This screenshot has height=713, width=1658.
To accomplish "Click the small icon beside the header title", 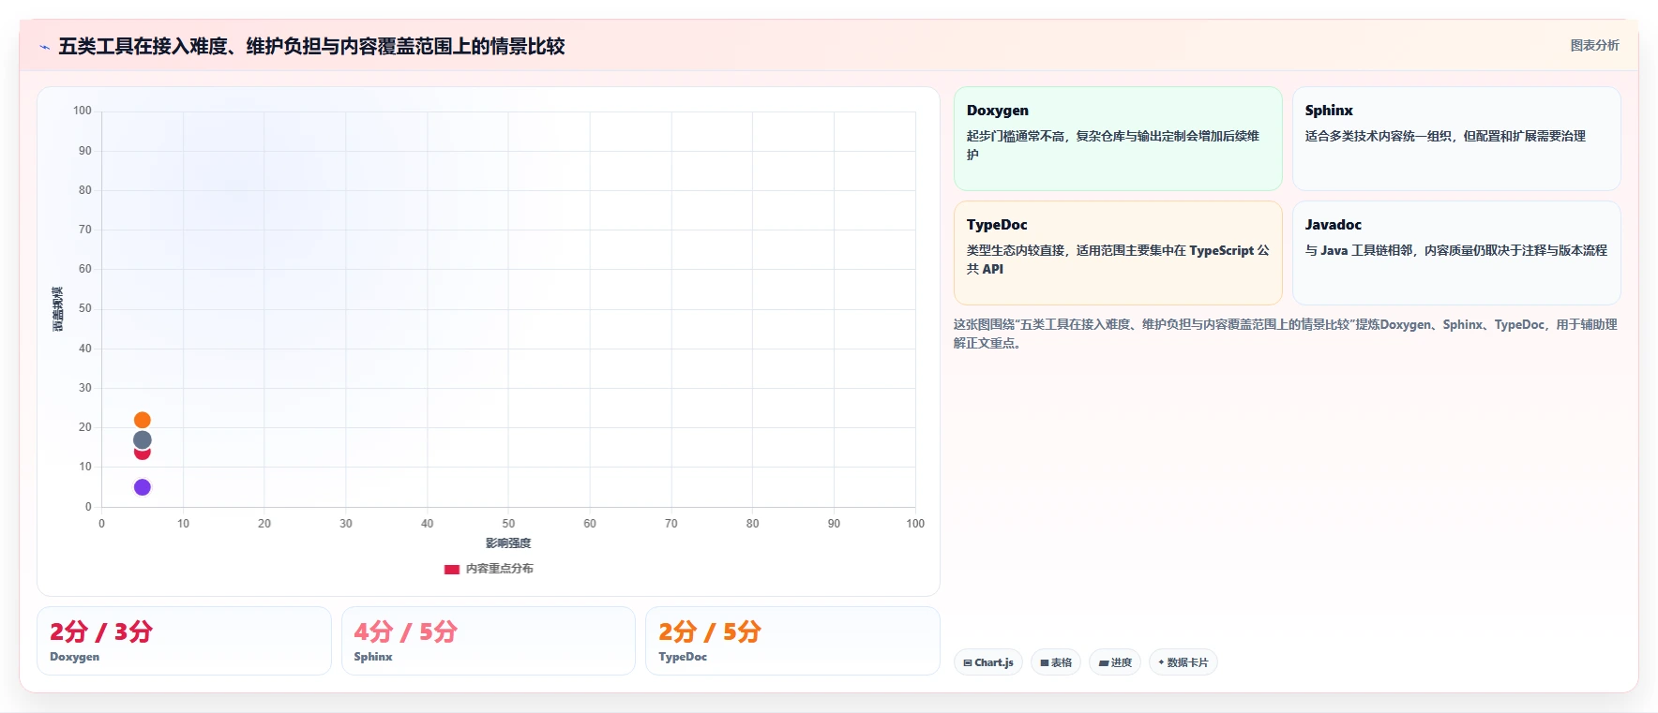I will pyautogui.click(x=44, y=47).
